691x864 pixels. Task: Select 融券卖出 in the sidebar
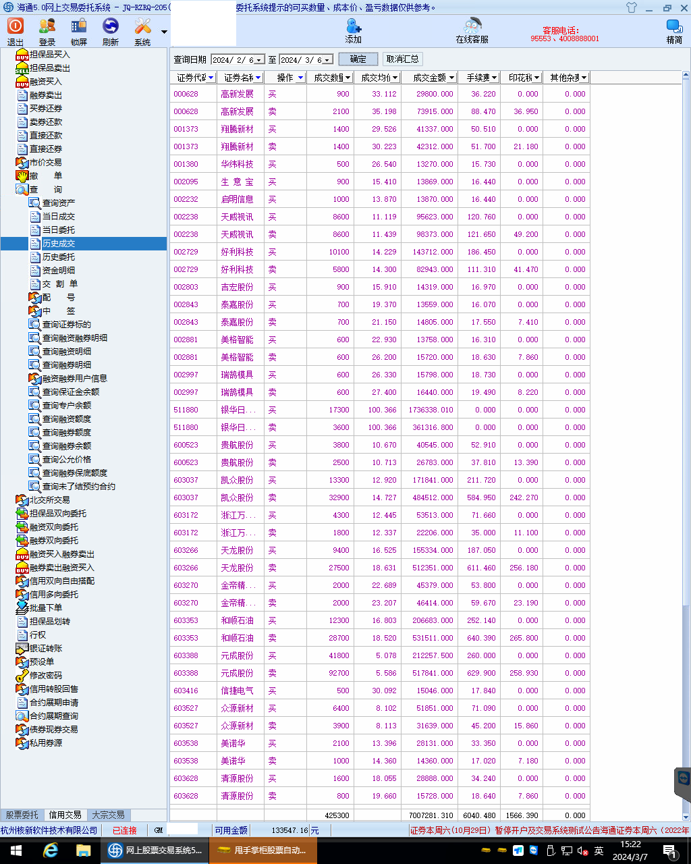45,94
